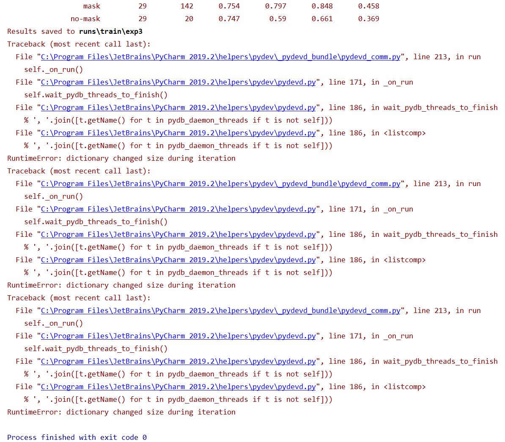Click the runs\train\exp3 results path

pyautogui.click(x=111, y=31)
